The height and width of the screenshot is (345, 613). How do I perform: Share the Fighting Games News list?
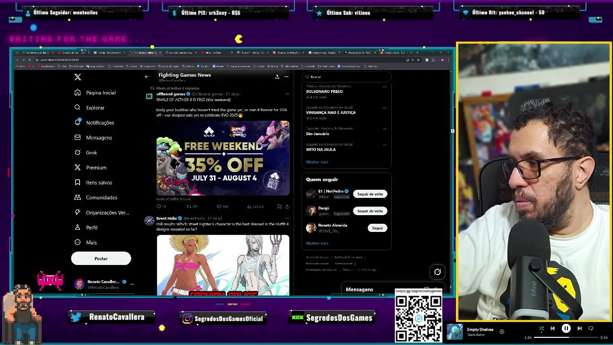(277, 77)
